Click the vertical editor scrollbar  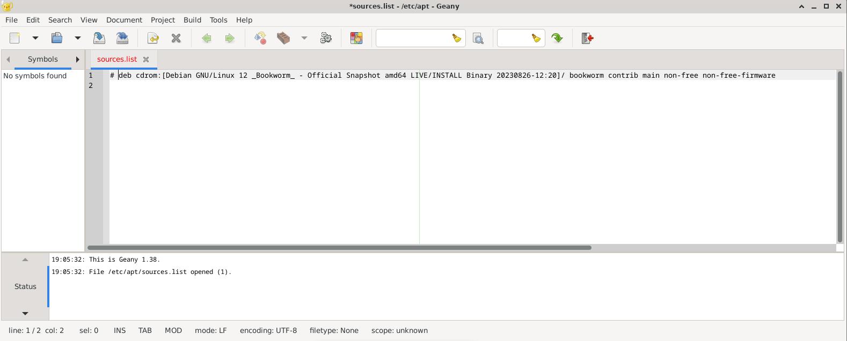tap(840, 157)
